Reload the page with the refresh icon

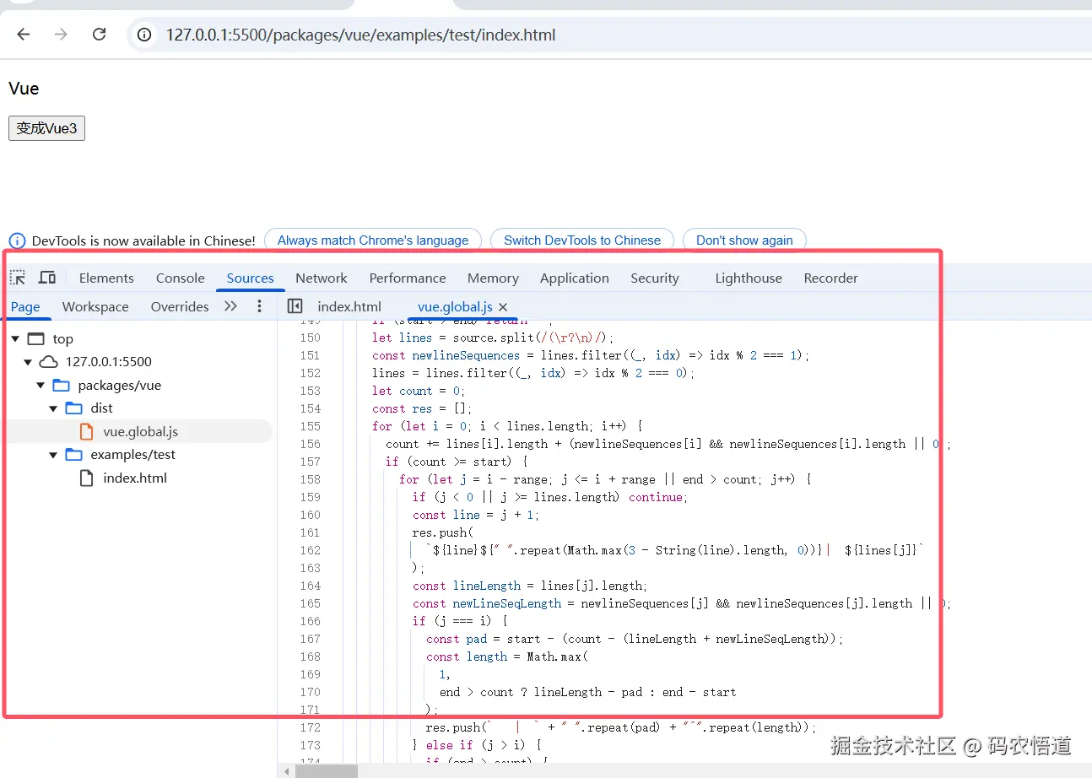[99, 35]
